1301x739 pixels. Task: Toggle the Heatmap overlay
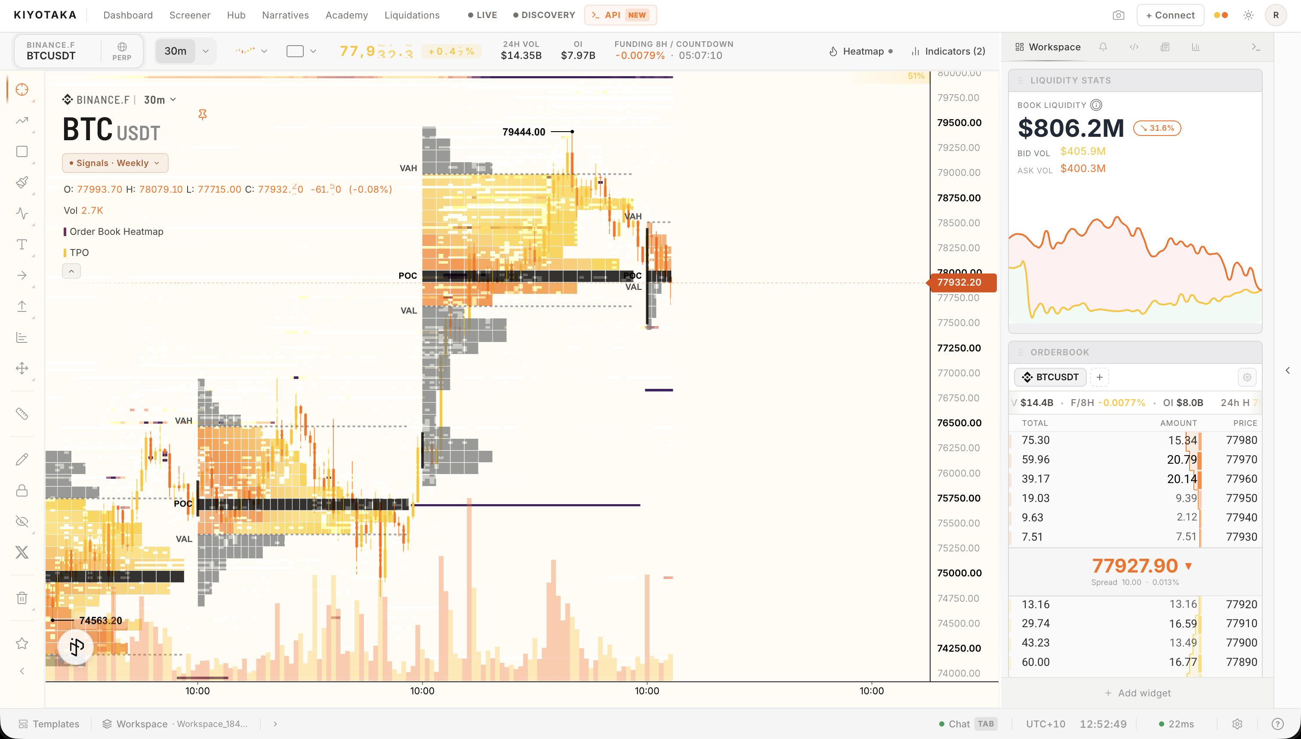tap(860, 51)
